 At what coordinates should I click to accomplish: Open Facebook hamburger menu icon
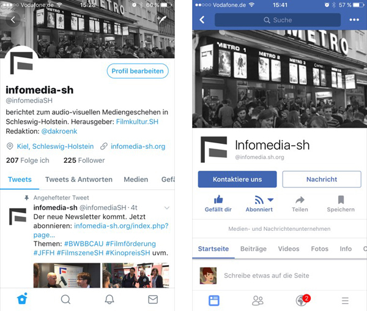tap(345, 301)
